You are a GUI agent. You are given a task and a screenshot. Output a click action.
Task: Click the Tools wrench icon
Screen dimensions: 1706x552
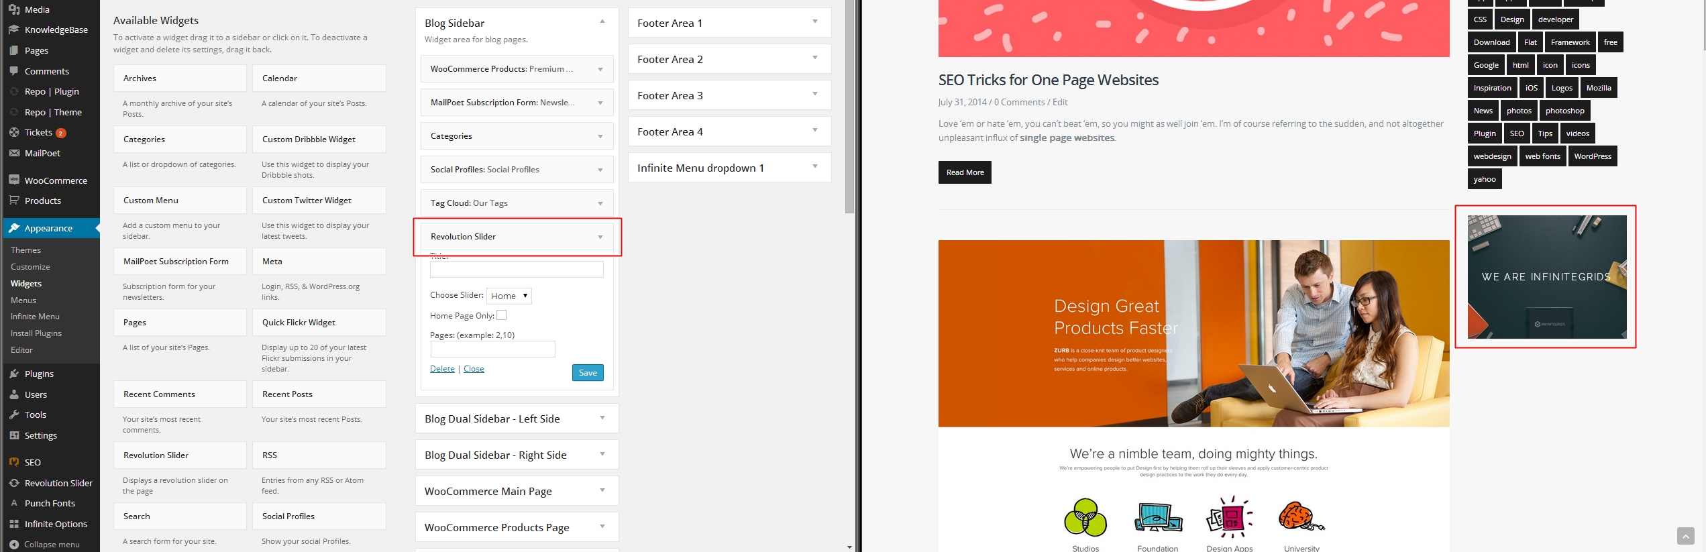[14, 415]
